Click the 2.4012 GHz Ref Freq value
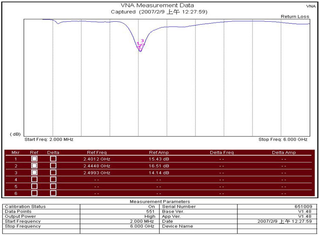Screen dimensions: 319x235 (97, 159)
